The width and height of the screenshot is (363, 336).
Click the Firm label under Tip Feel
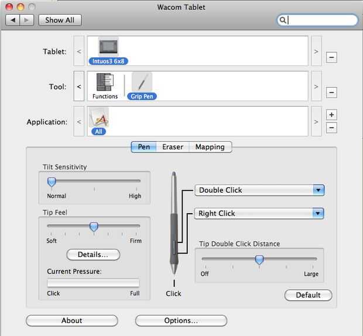136,241
